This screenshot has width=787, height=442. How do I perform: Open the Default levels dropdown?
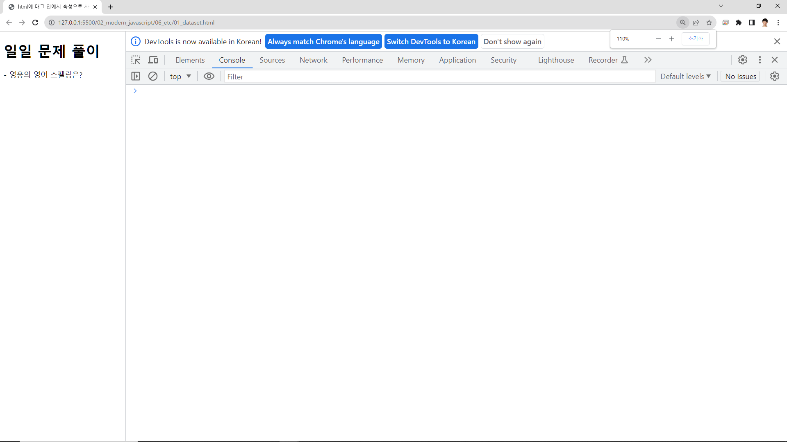coord(685,77)
